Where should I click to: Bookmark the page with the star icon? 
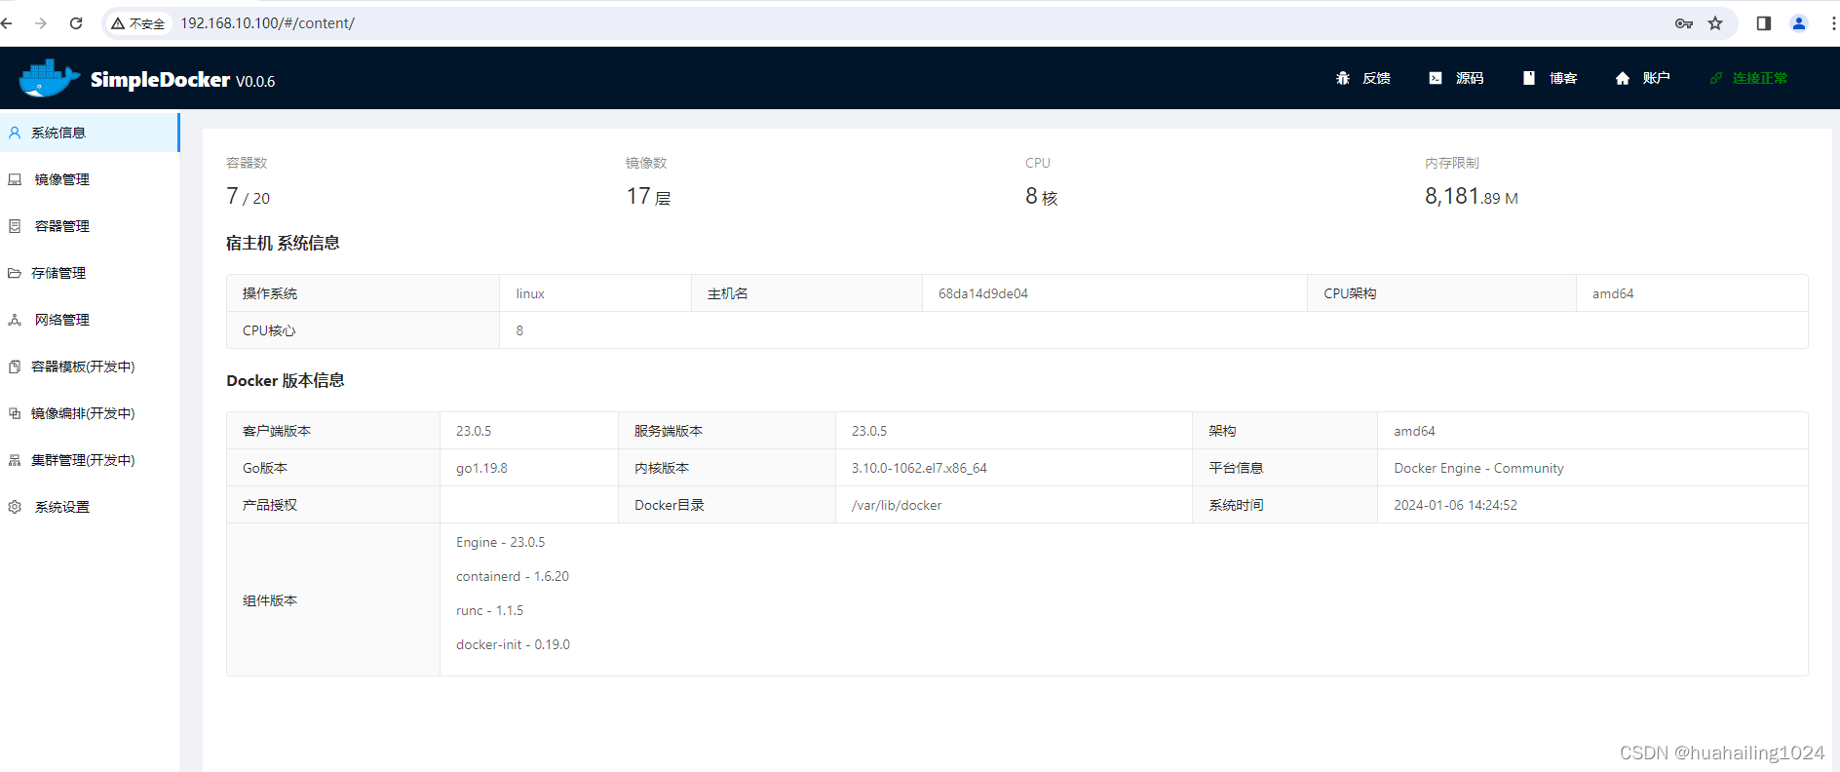click(1715, 23)
